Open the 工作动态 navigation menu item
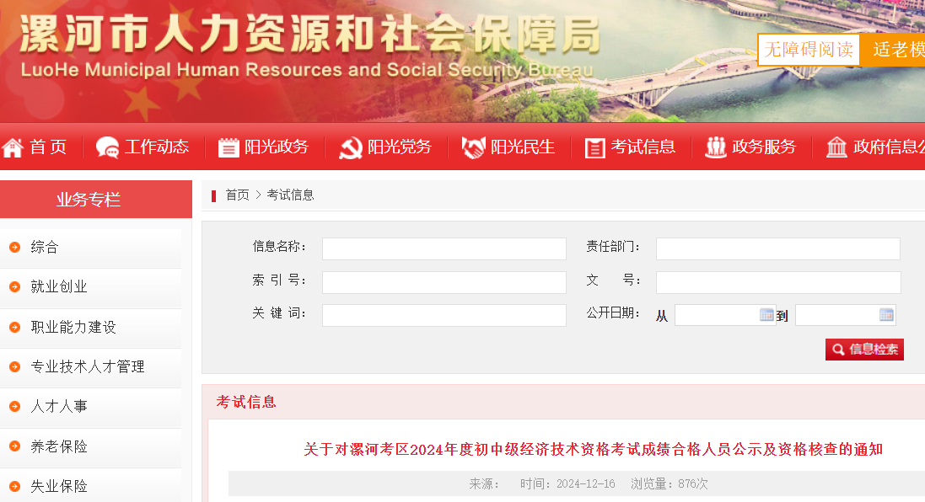The height and width of the screenshot is (502, 925). click(x=156, y=147)
